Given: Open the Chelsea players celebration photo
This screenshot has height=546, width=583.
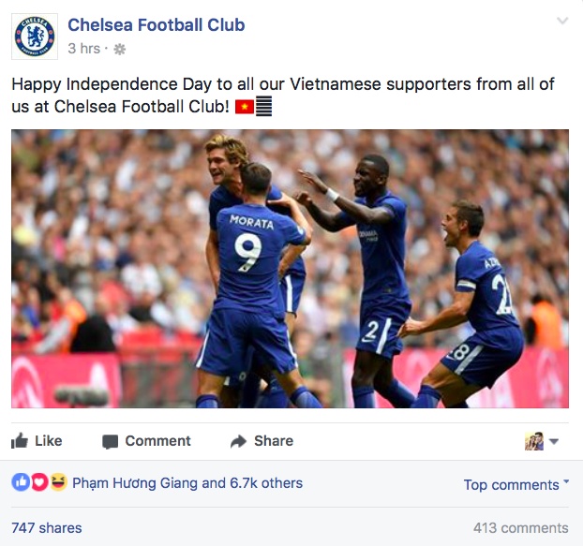Looking at the screenshot, I should [x=290, y=268].
